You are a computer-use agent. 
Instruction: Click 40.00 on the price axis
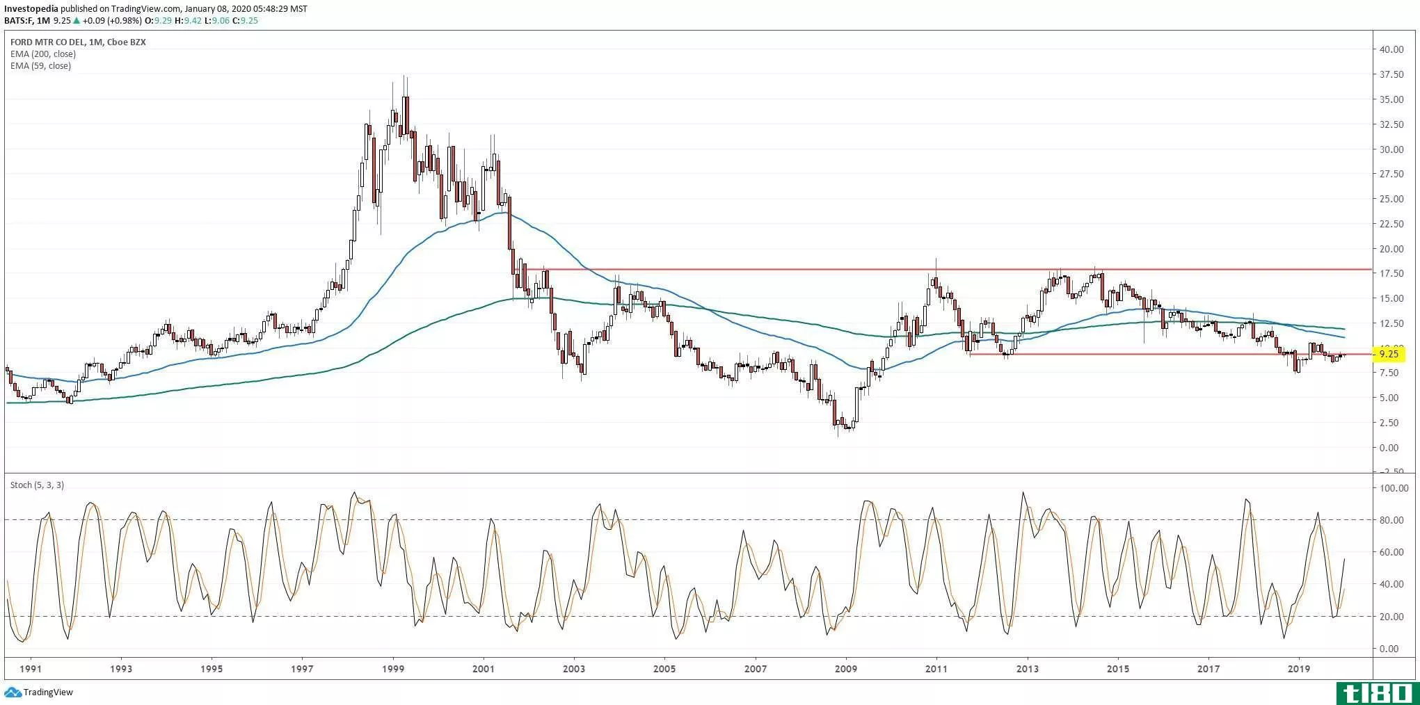click(1391, 49)
